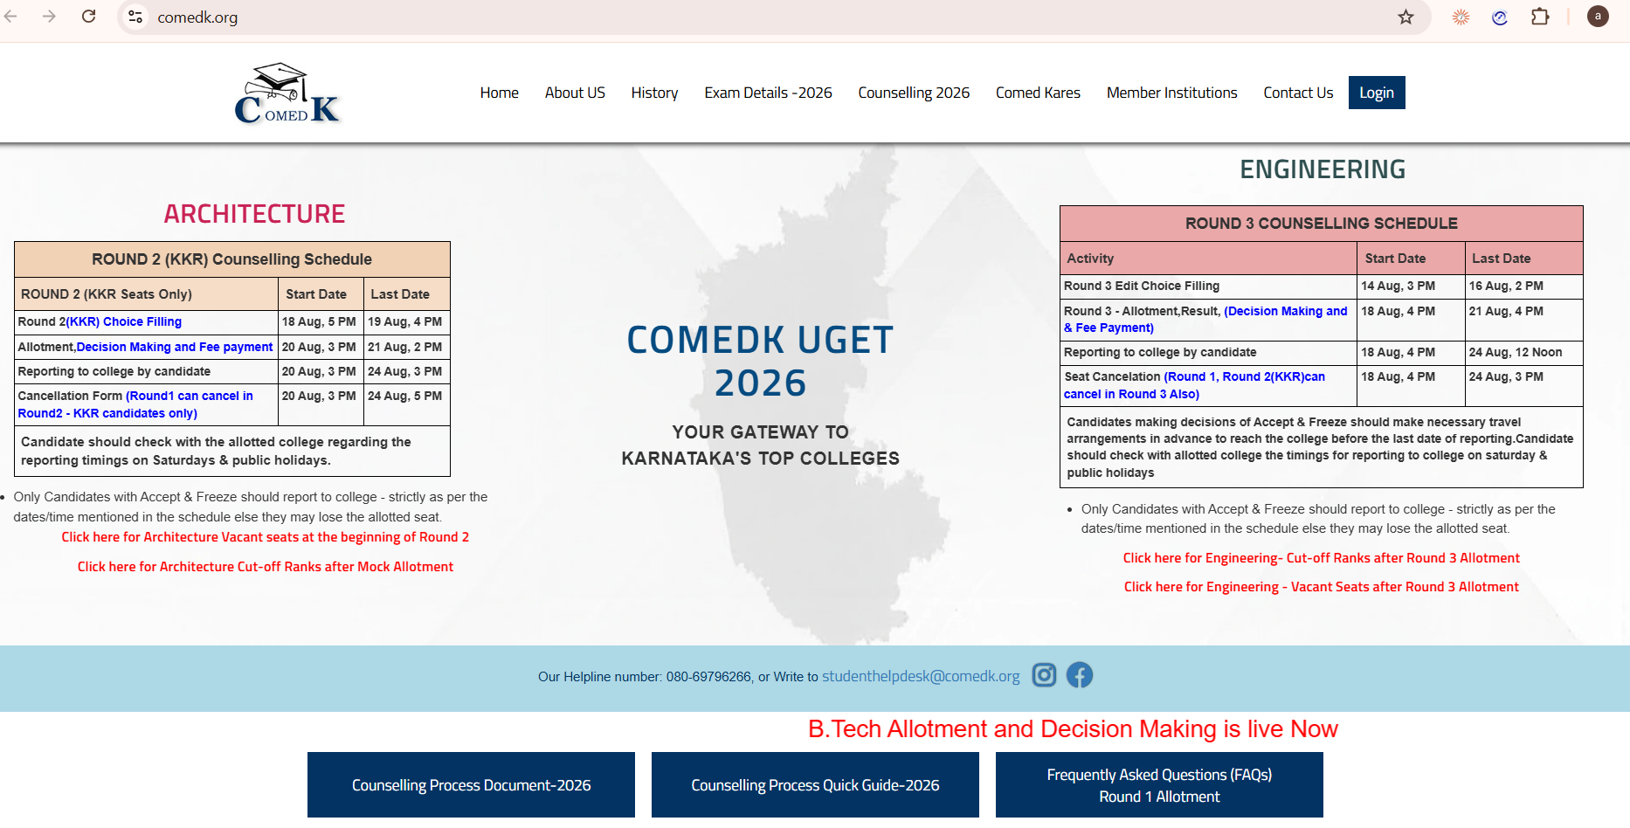Image resolution: width=1630 pixels, height=828 pixels.
Task: Open COMEDK Facebook page icon
Action: (x=1080, y=675)
